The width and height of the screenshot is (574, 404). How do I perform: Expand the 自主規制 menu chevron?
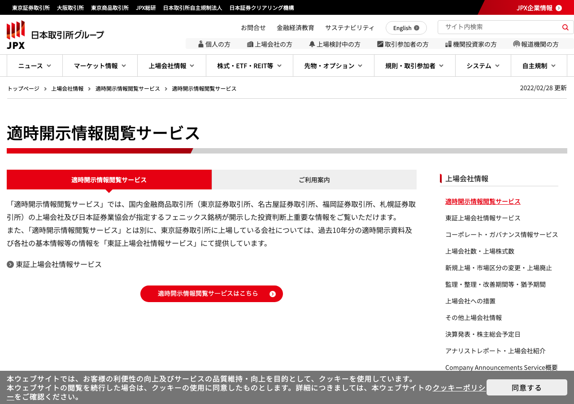pos(553,66)
